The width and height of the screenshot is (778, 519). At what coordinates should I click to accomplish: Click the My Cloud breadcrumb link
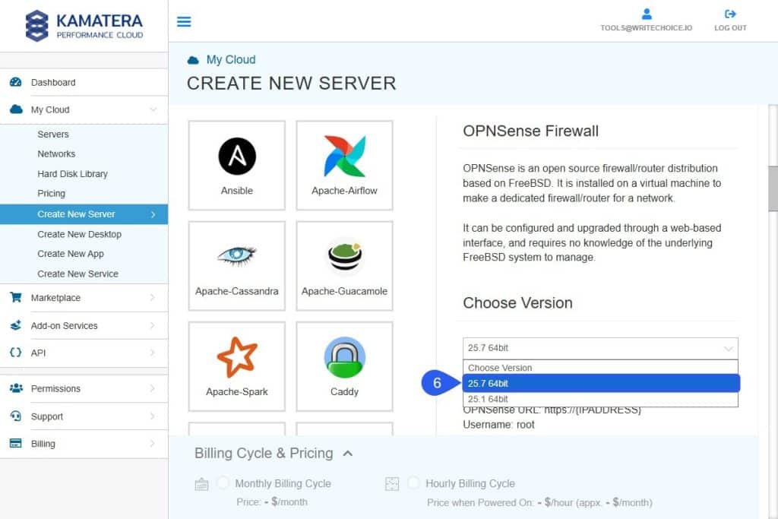click(231, 59)
